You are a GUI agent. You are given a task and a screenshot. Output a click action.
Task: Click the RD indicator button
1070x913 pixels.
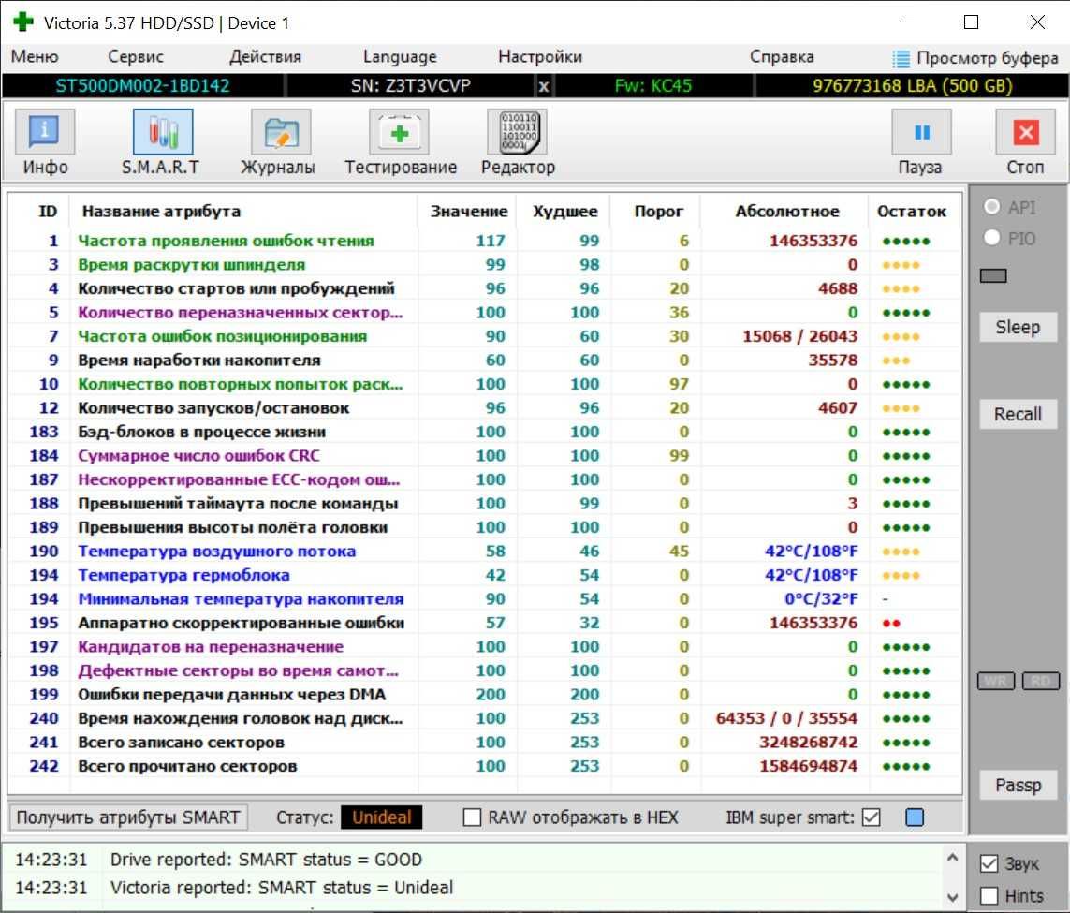click(1041, 681)
